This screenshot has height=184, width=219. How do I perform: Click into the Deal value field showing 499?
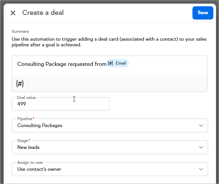pos(60,104)
